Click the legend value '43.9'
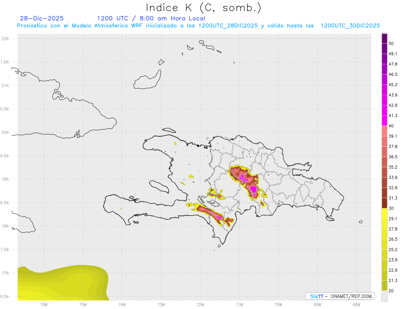 click(x=393, y=95)
